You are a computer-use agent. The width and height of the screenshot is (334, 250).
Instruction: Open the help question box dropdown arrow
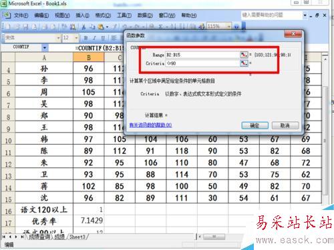305,15
